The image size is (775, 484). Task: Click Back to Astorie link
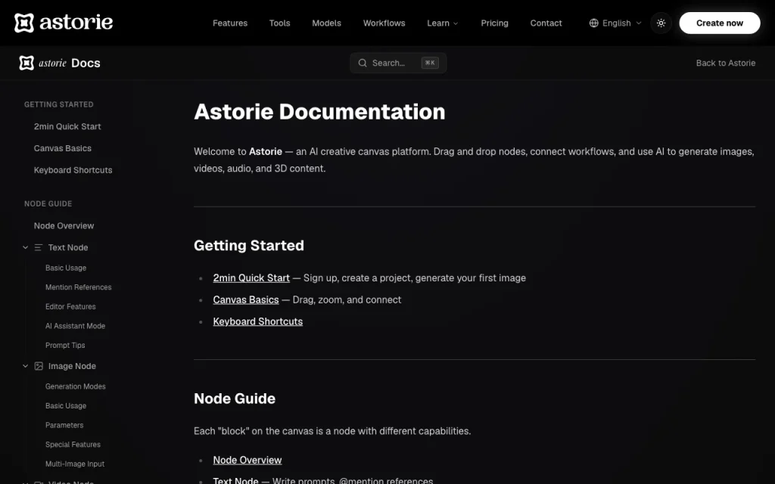coord(726,64)
